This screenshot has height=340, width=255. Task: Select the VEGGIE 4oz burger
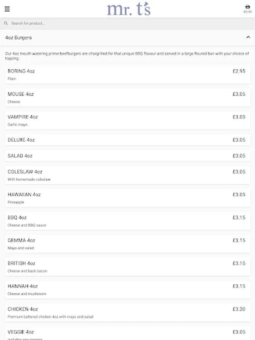point(127,333)
